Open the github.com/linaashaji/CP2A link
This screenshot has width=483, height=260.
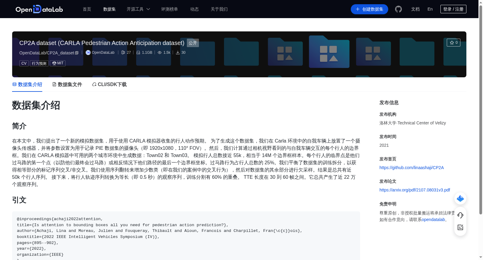click(411, 168)
